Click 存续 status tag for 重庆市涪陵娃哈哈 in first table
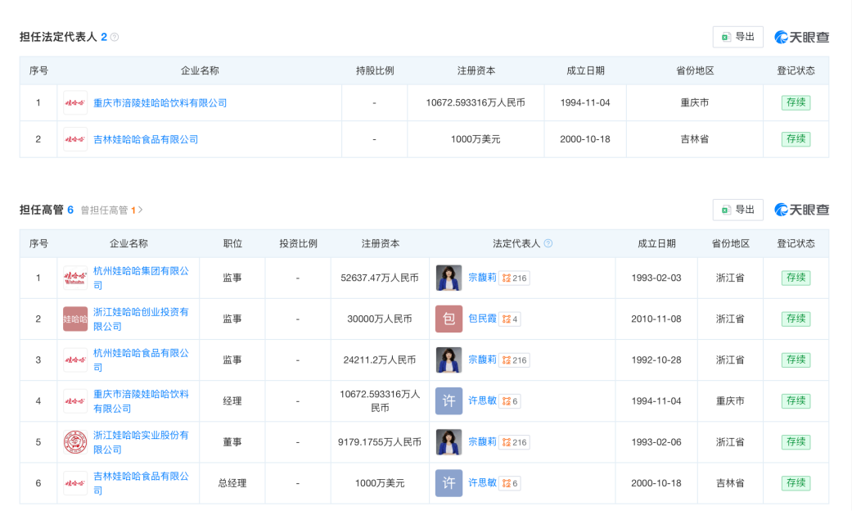The image size is (852, 511). [x=796, y=103]
